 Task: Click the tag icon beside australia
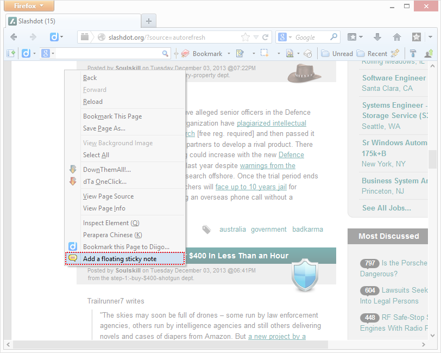pyautogui.click(x=207, y=230)
